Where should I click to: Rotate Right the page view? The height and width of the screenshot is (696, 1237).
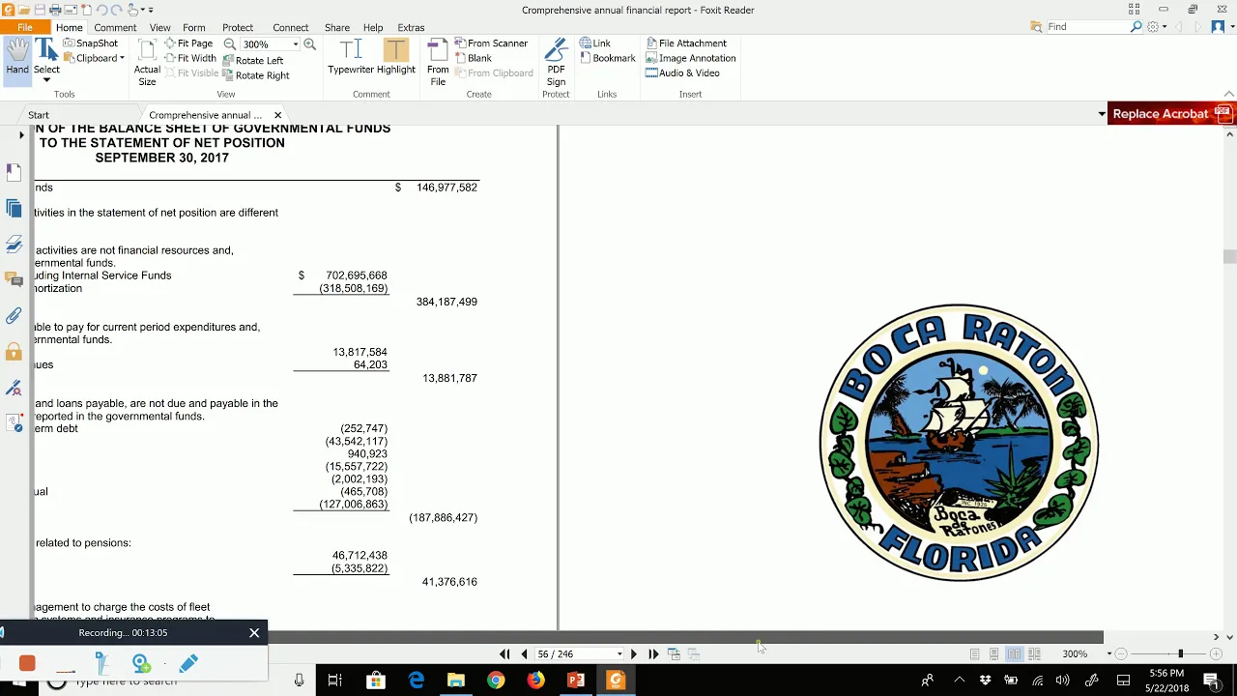coord(256,75)
